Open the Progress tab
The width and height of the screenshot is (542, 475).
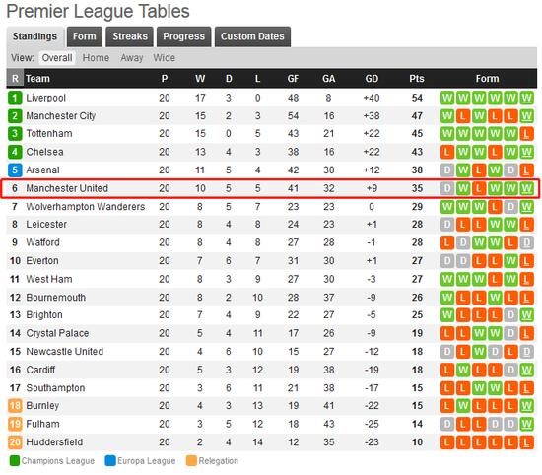[184, 36]
